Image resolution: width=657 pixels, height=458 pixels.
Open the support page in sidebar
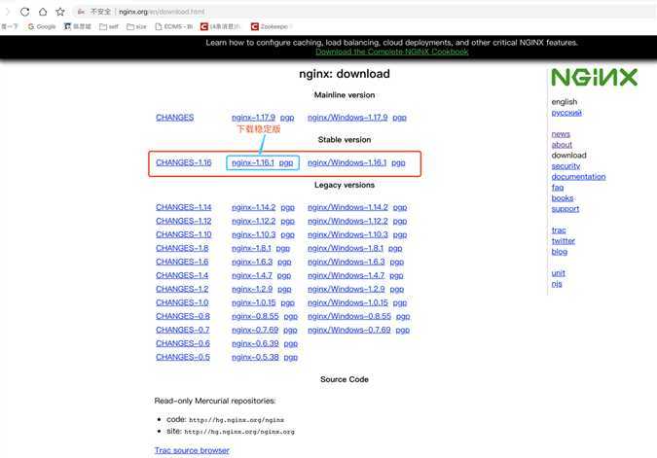coord(566,209)
